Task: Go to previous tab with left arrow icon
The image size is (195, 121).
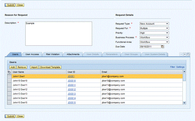Action: [x=181, y=54]
